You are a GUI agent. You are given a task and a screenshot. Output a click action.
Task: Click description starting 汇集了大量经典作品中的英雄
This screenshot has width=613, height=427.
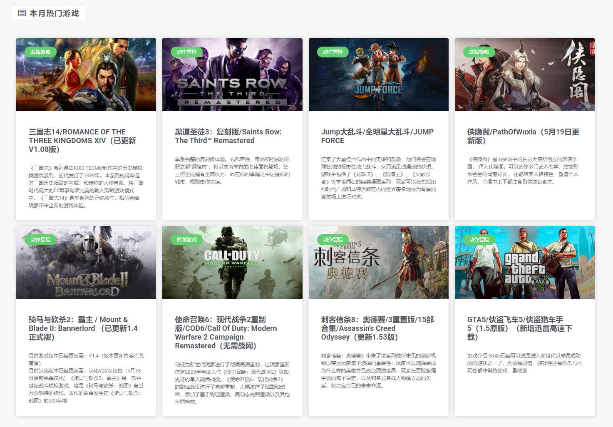[379, 178]
